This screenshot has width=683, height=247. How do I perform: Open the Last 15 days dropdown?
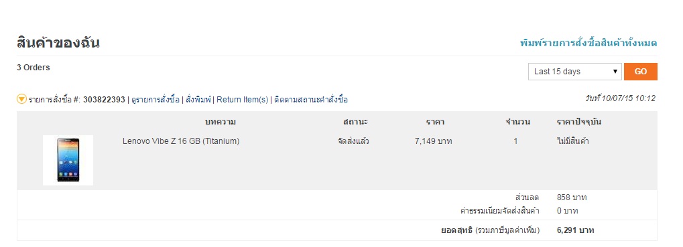click(x=575, y=72)
